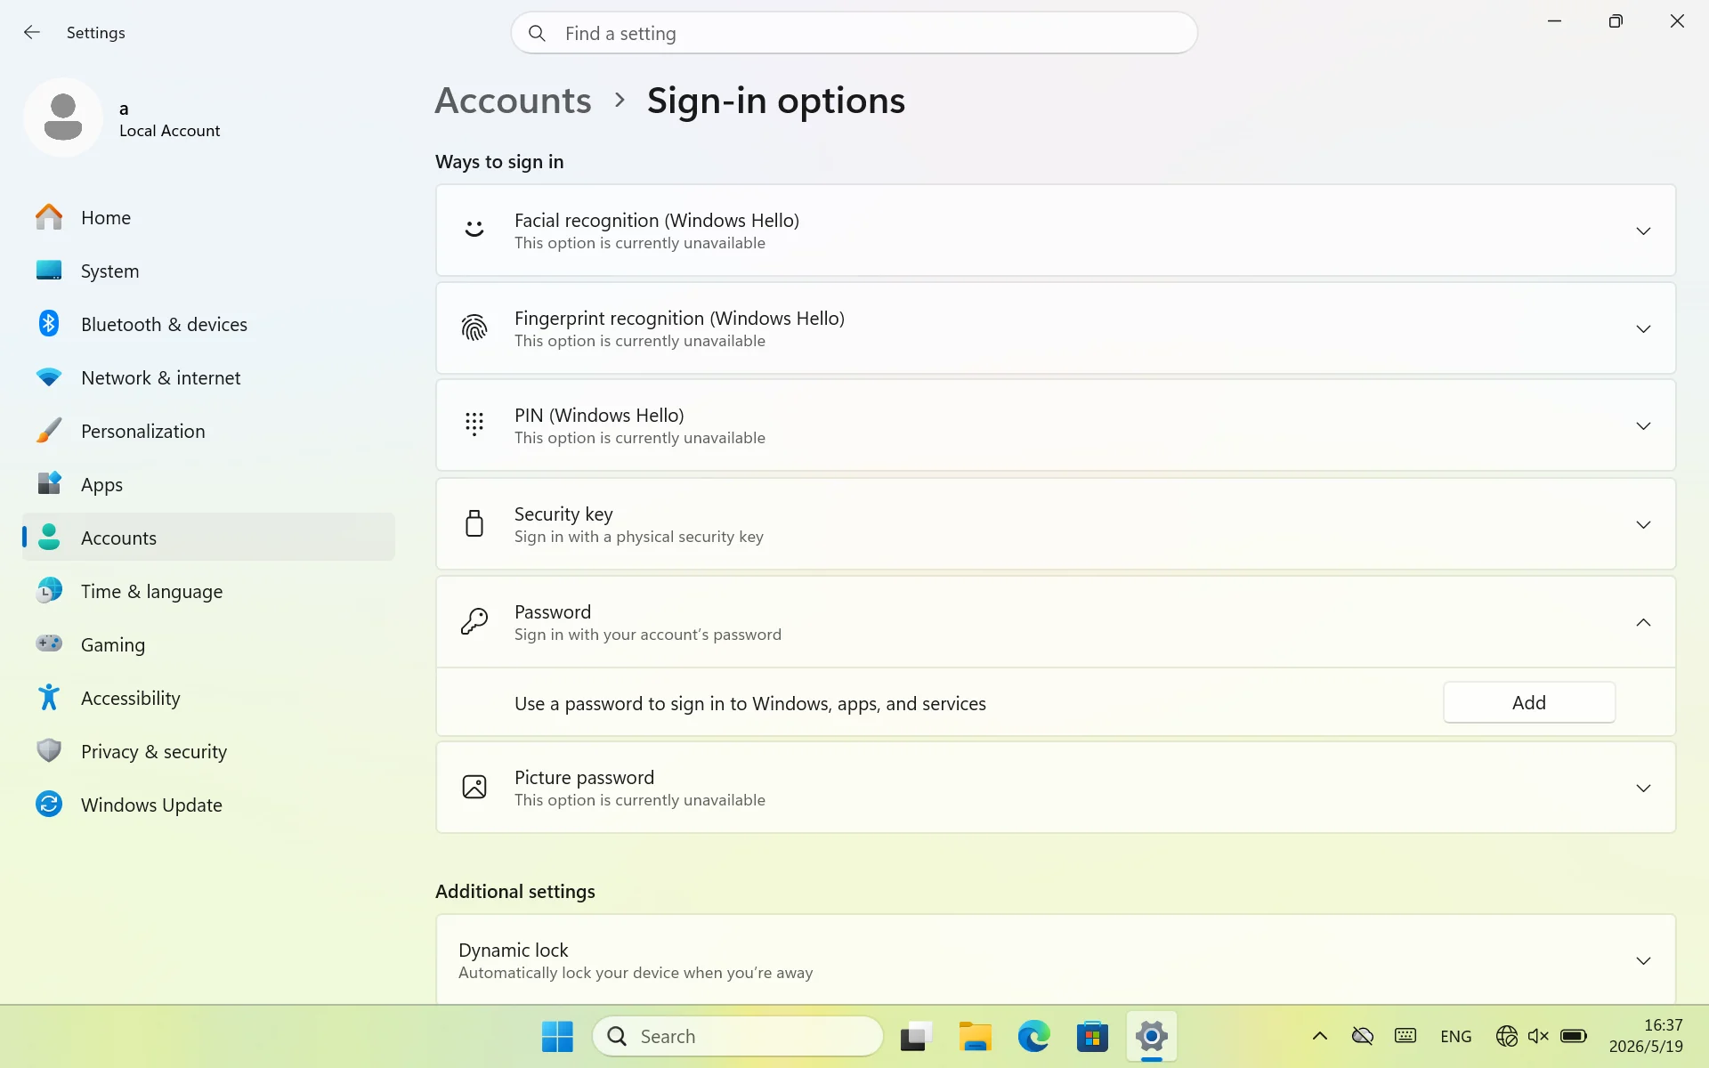Screen dimensions: 1709x1068
Task: Click the Security key USB icon
Action: [x=474, y=523]
